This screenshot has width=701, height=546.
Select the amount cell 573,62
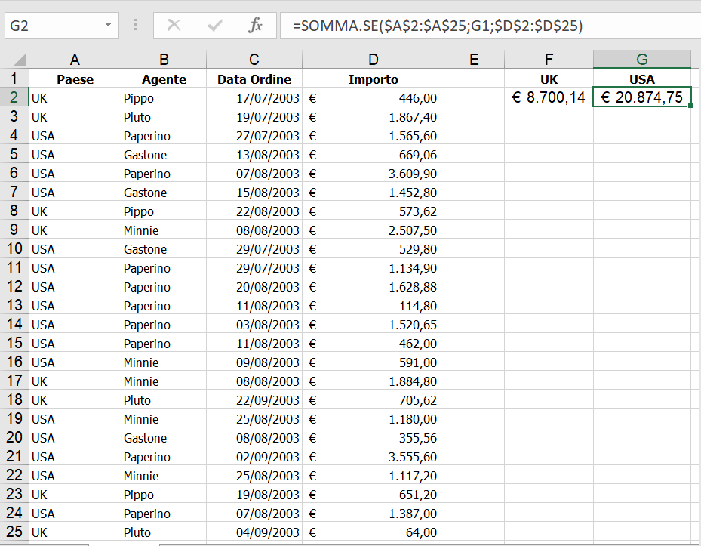pyautogui.click(x=374, y=211)
